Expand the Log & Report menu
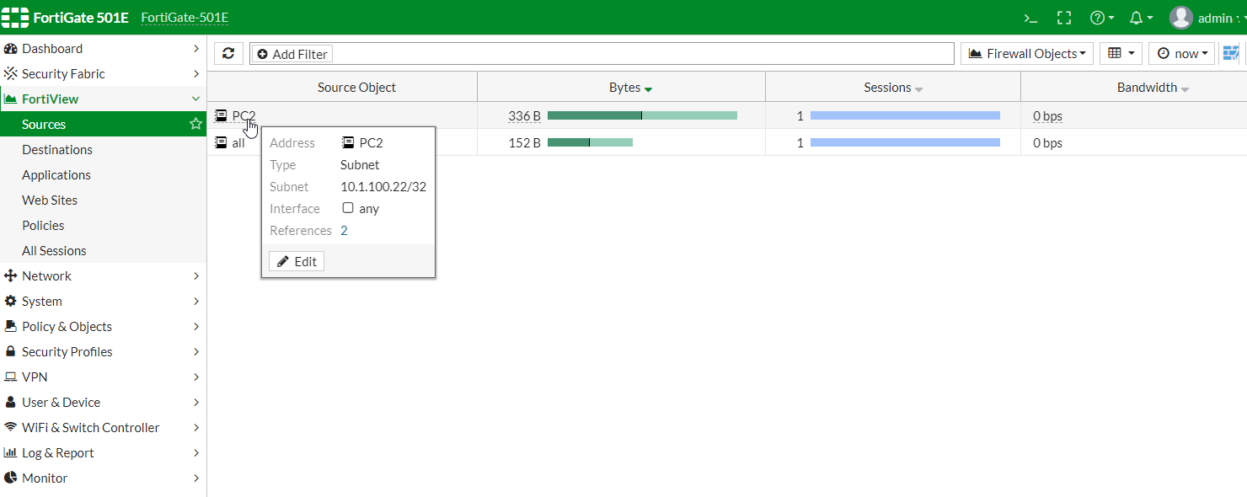 [x=103, y=453]
